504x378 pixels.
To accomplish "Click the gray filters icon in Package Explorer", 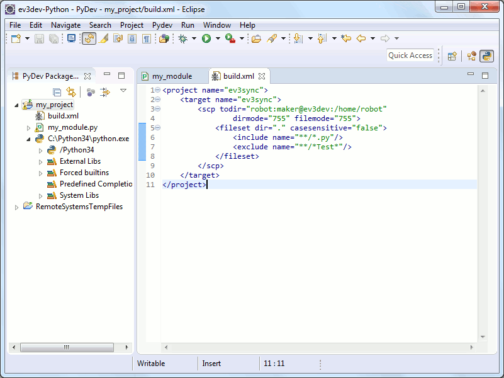I will coord(91,93).
